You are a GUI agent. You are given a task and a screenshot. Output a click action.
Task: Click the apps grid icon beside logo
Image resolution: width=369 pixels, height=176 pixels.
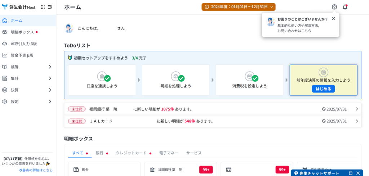[43, 7]
